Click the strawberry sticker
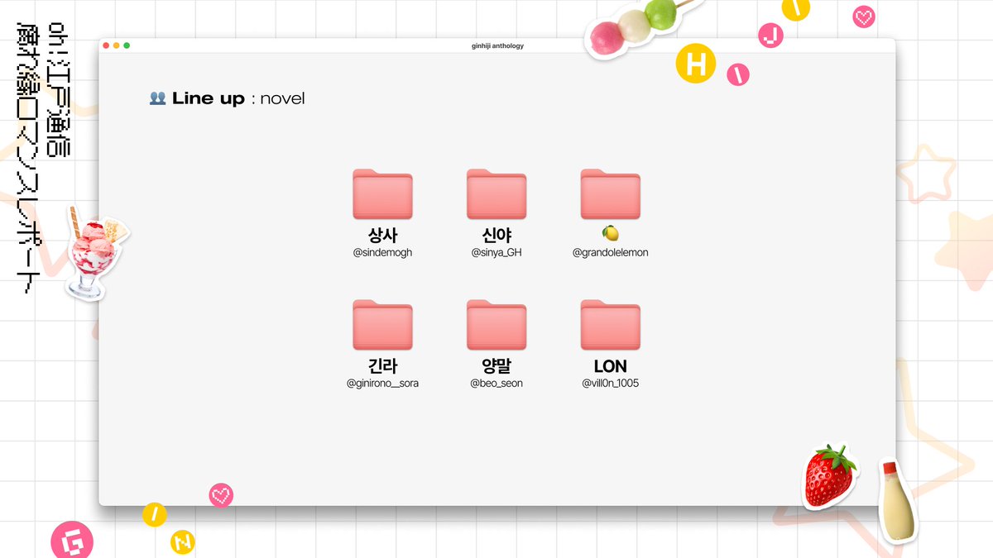 coord(830,475)
